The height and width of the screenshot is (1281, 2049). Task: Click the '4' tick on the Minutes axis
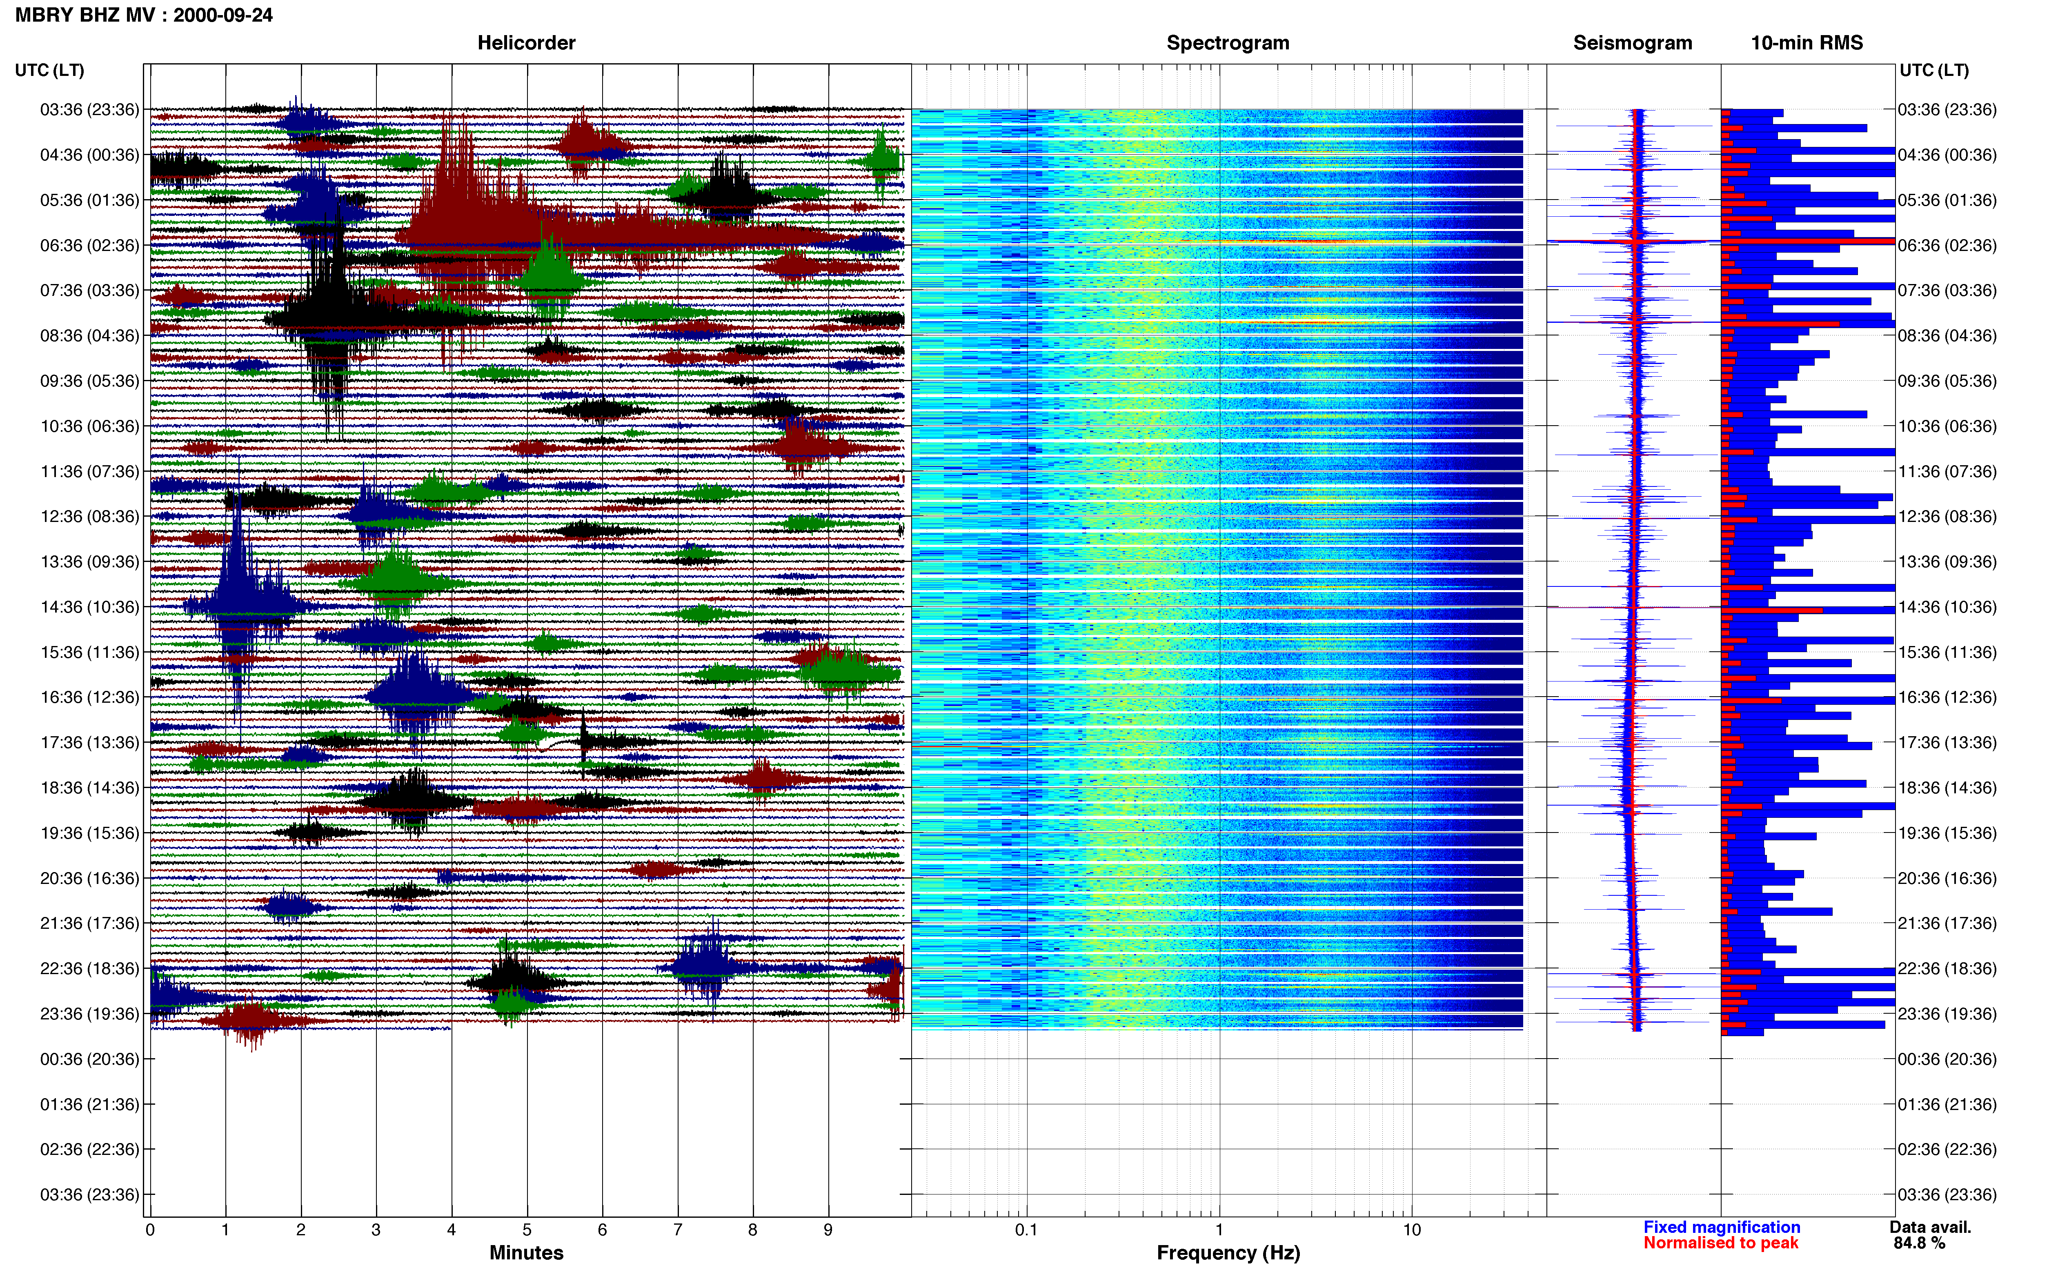(x=452, y=1229)
